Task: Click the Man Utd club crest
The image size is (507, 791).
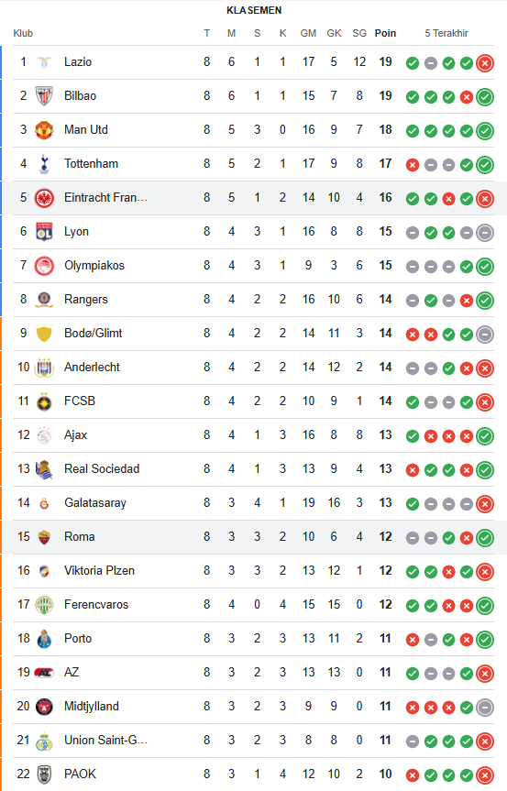Action: tap(44, 129)
